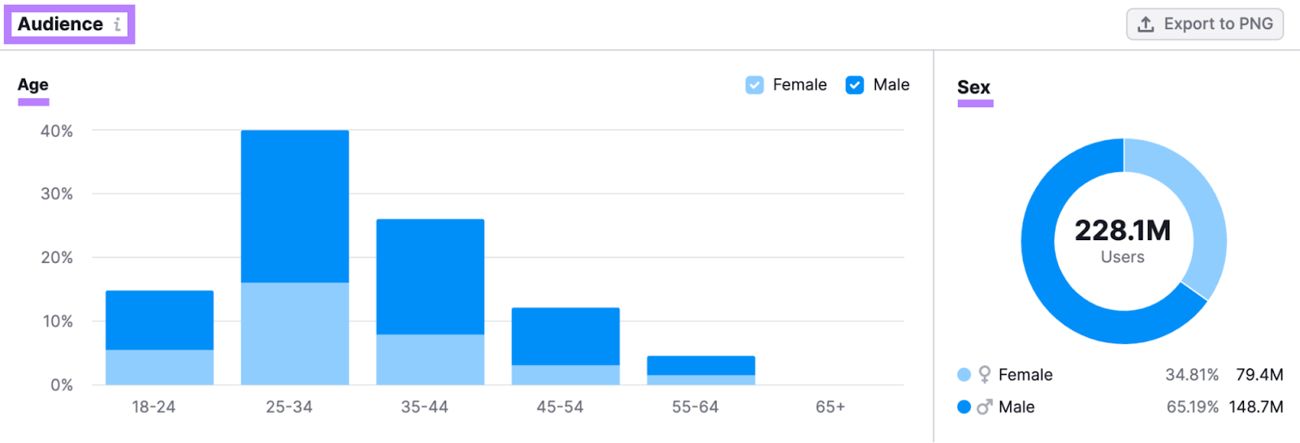This screenshot has height=443, width=1300.
Task: Click the light blue Female legend dot
Action: (x=964, y=375)
